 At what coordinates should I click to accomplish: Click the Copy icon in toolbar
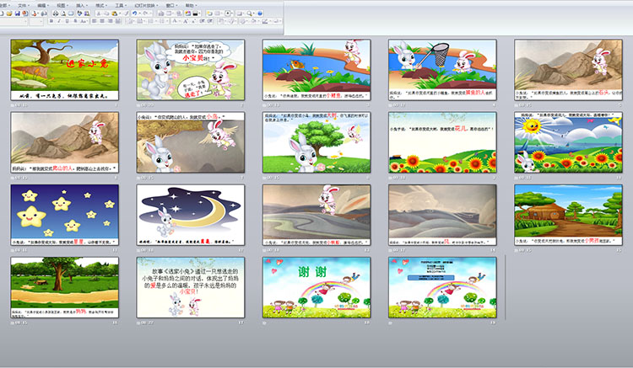point(107,13)
